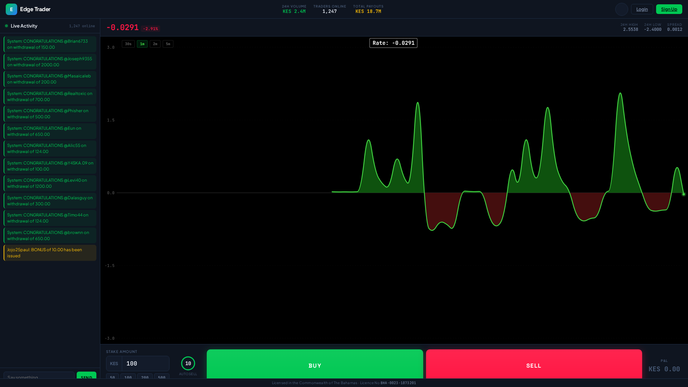Click the Edge Trader E logo

[11, 9]
